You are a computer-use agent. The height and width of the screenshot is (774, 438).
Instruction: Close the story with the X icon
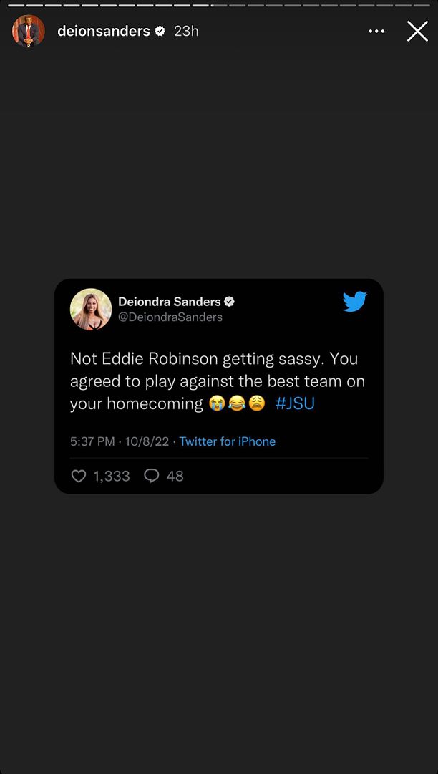point(417,31)
